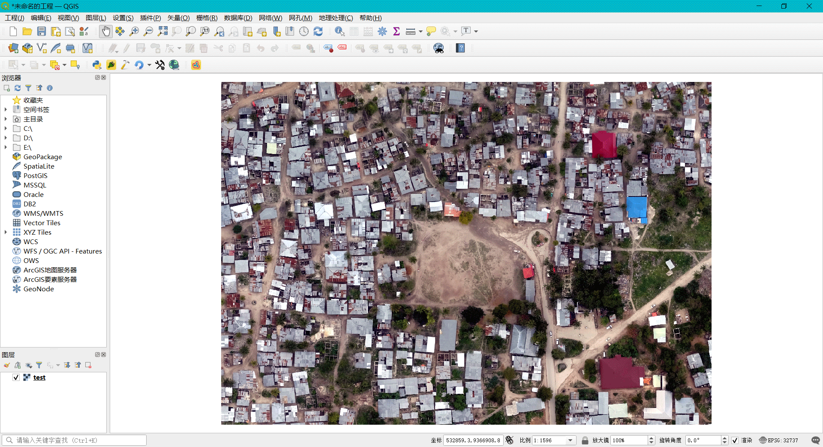Open Data Source Manager icon

pyautogui.click(x=13, y=48)
